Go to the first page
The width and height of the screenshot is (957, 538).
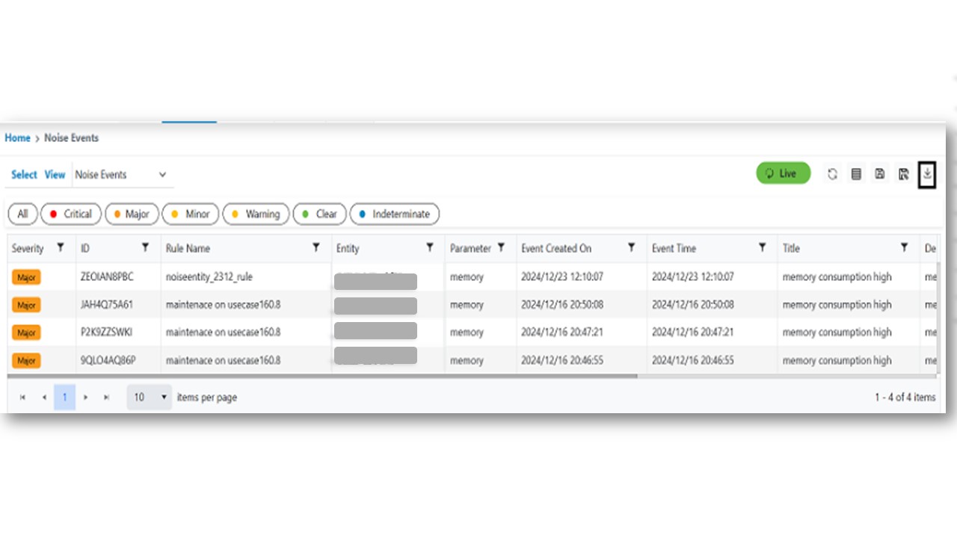(x=22, y=398)
